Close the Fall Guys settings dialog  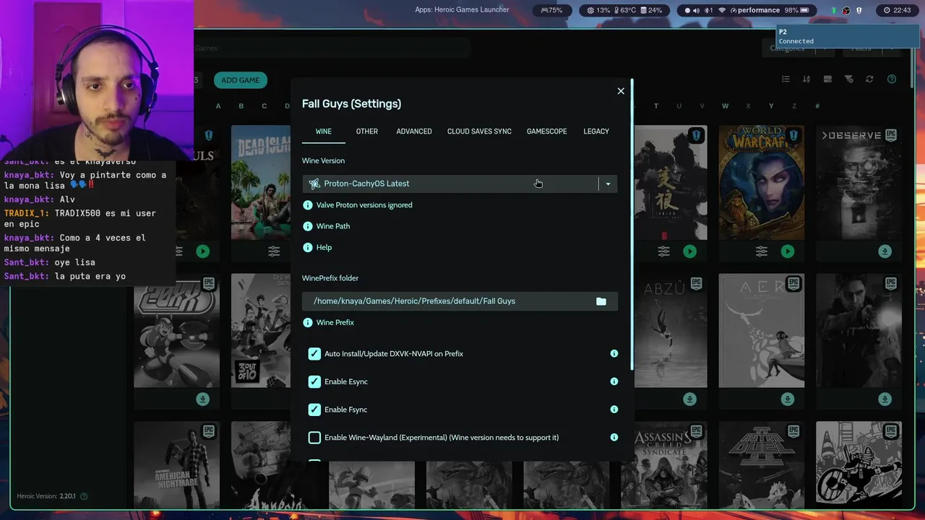(x=621, y=91)
